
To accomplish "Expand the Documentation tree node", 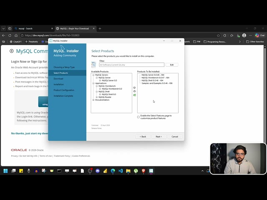I will pyautogui.click(x=93, y=100).
